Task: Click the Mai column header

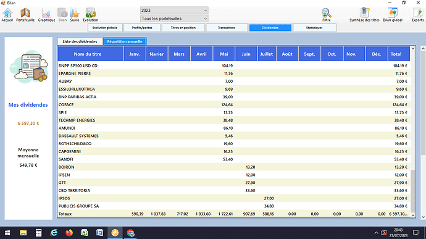Action: pyautogui.click(x=224, y=54)
